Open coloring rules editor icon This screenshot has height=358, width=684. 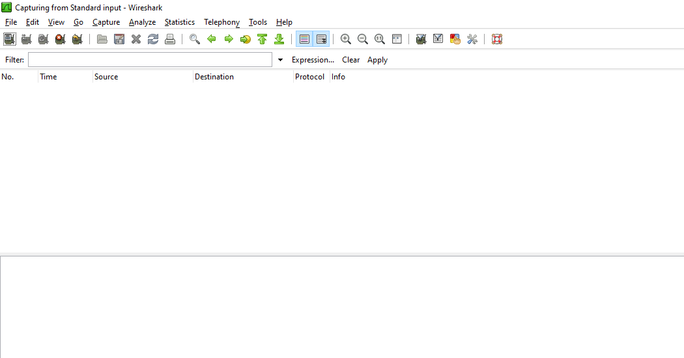pyautogui.click(x=455, y=39)
